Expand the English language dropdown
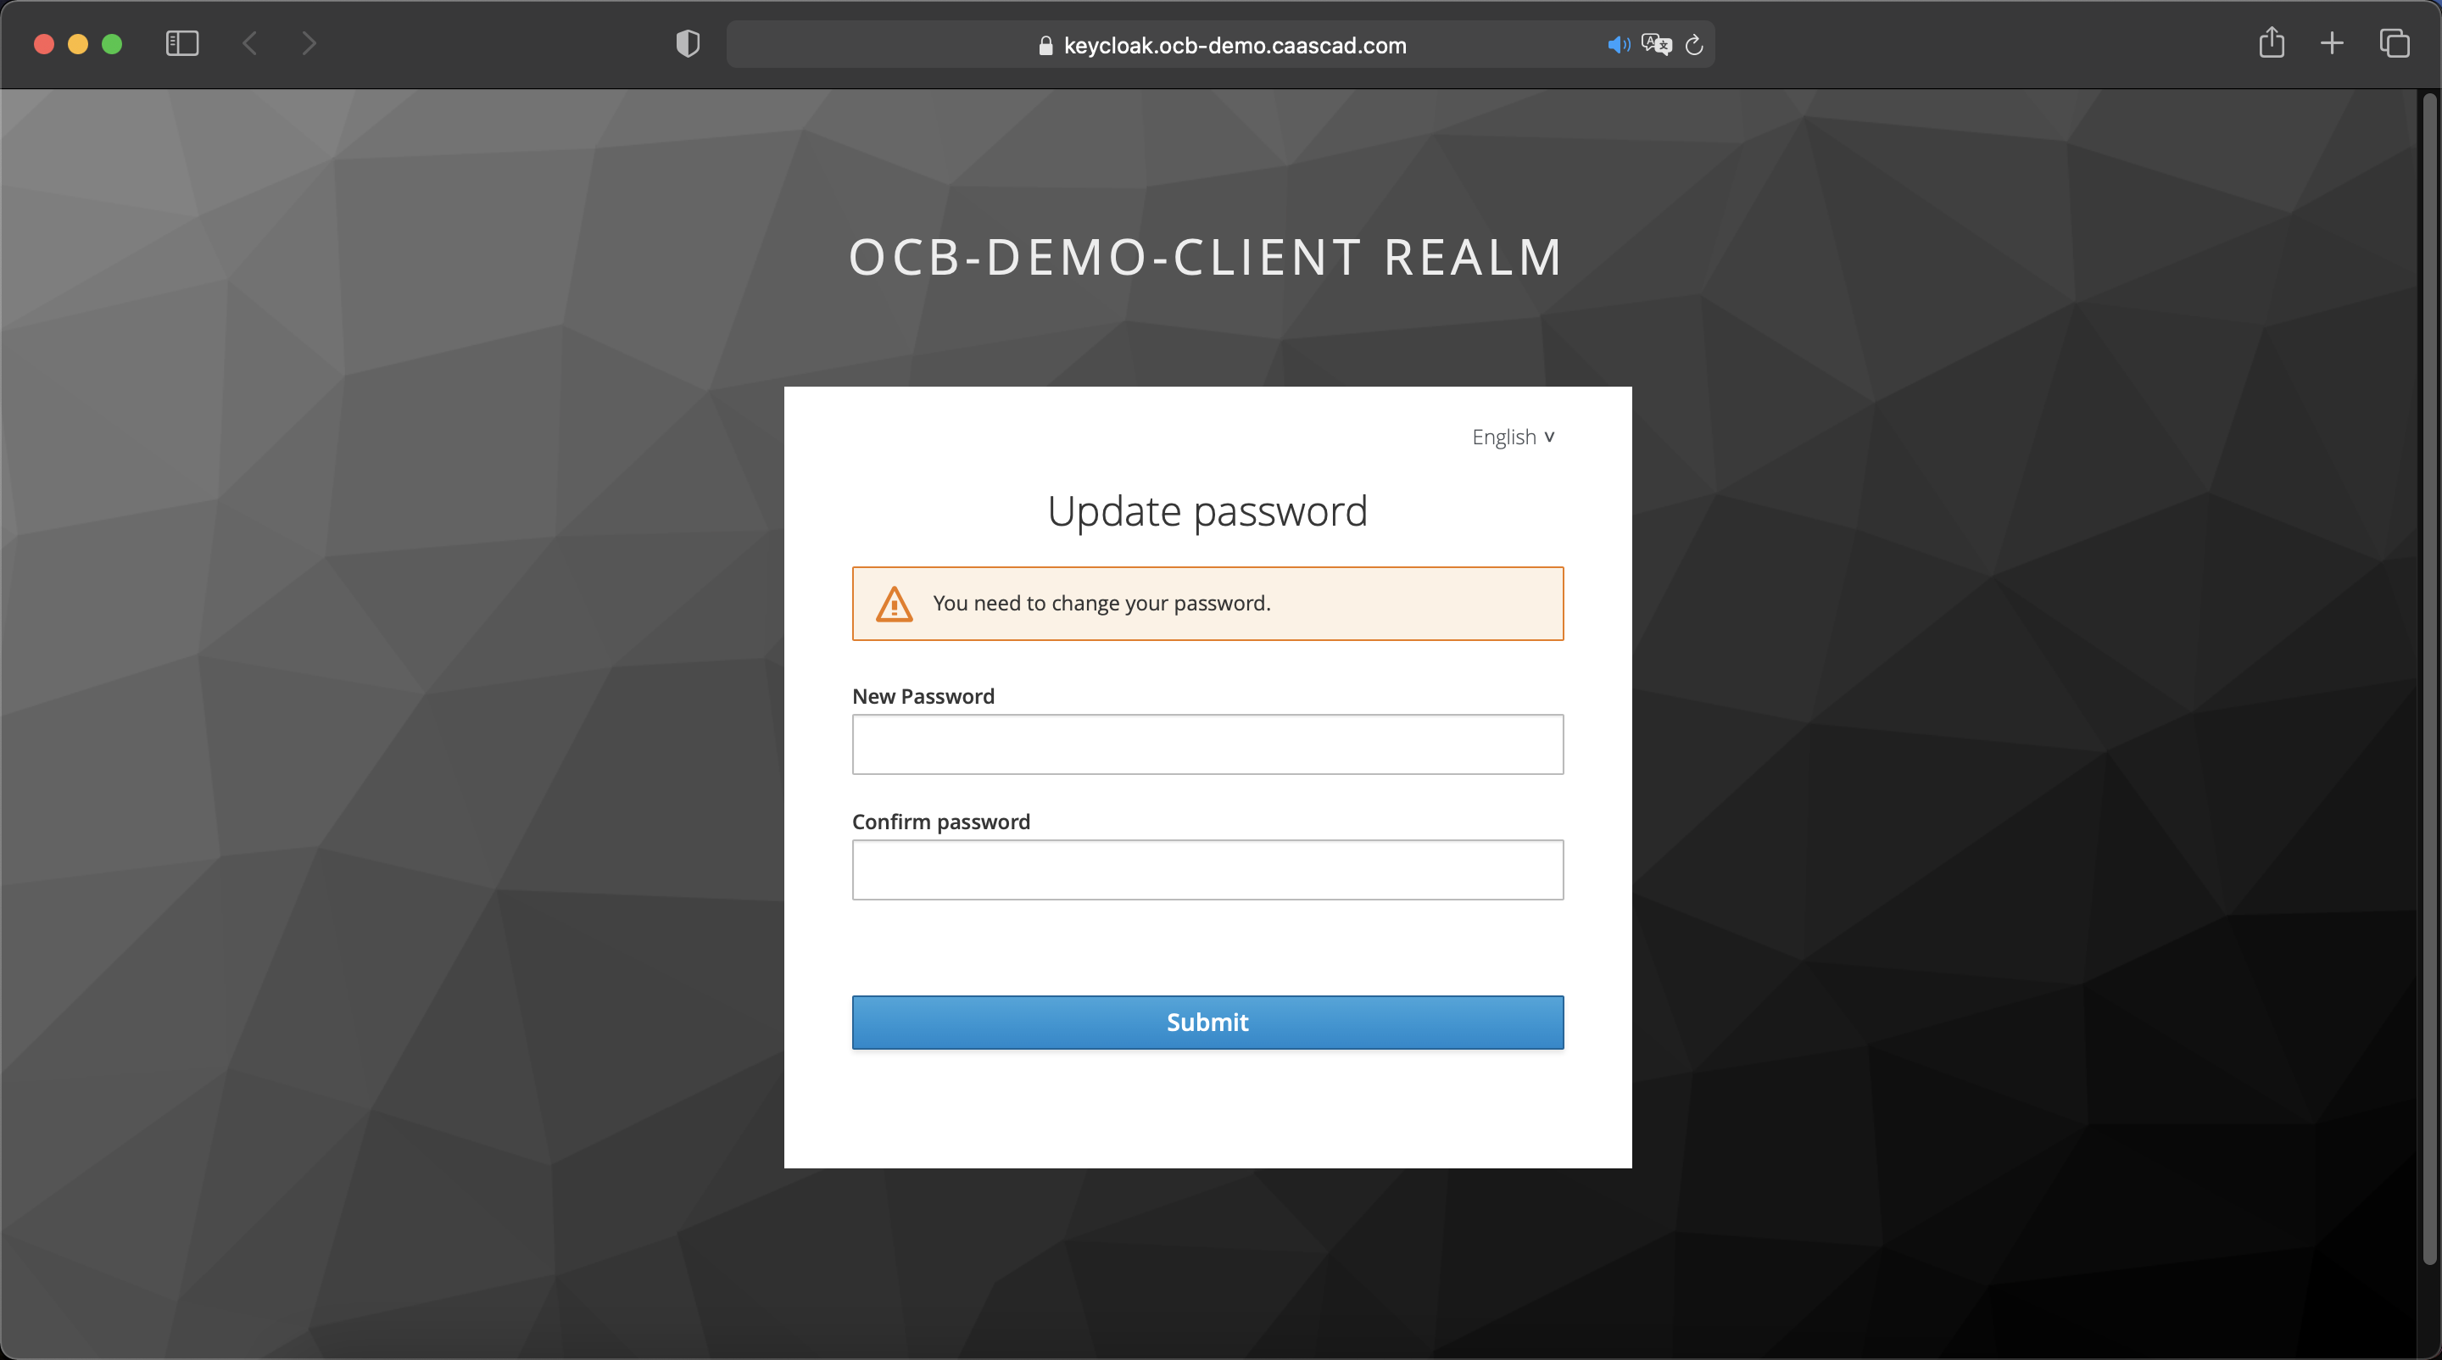 point(1513,437)
